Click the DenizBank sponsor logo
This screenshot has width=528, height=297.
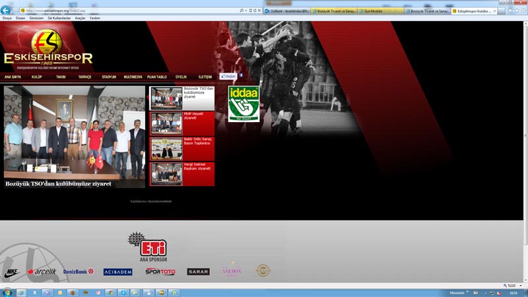[x=79, y=271]
